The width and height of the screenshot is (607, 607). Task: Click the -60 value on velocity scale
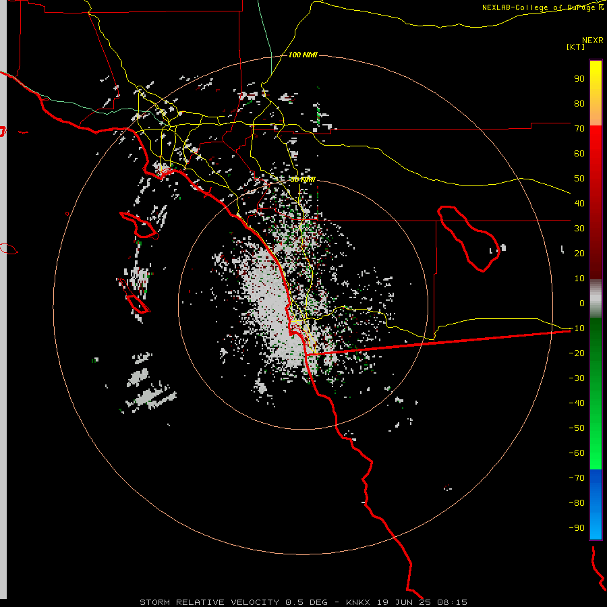(x=577, y=453)
